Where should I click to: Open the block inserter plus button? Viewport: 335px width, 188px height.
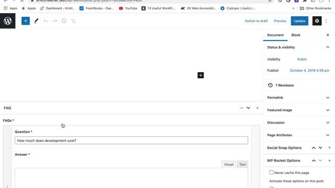pos(26,21)
